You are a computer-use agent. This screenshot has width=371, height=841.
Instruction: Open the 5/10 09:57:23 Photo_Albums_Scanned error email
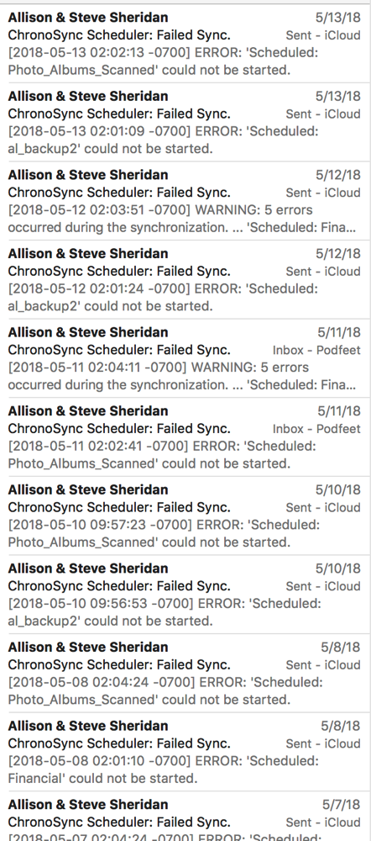pyautogui.click(x=185, y=516)
